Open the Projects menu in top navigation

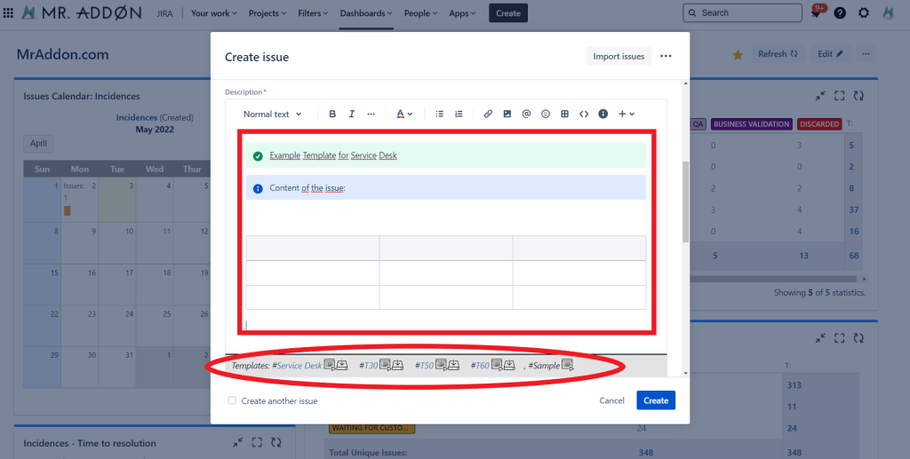267,13
